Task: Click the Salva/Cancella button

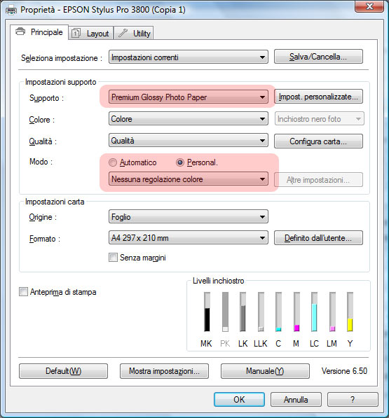Action: pyautogui.click(x=318, y=57)
